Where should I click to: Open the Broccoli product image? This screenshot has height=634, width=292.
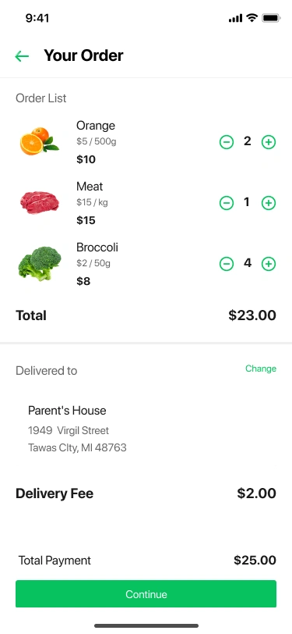point(40,264)
